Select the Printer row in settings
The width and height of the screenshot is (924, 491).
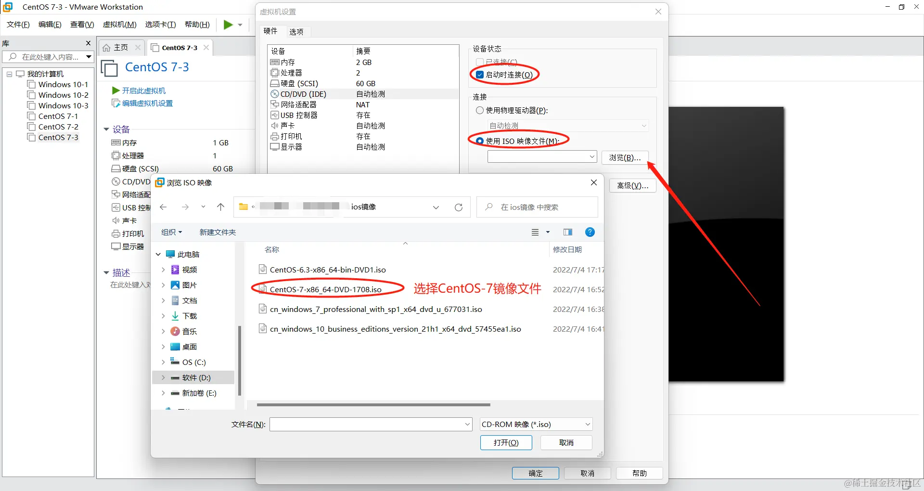pos(363,136)
